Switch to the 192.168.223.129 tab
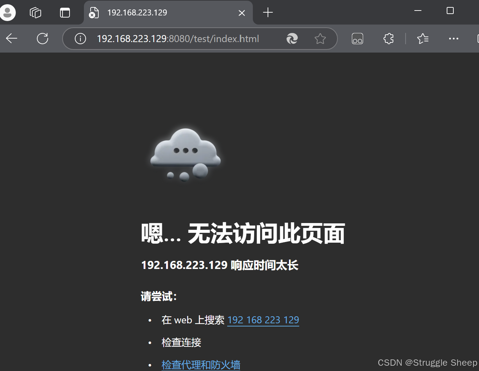The image size is (479, 371). coord(168,13)
